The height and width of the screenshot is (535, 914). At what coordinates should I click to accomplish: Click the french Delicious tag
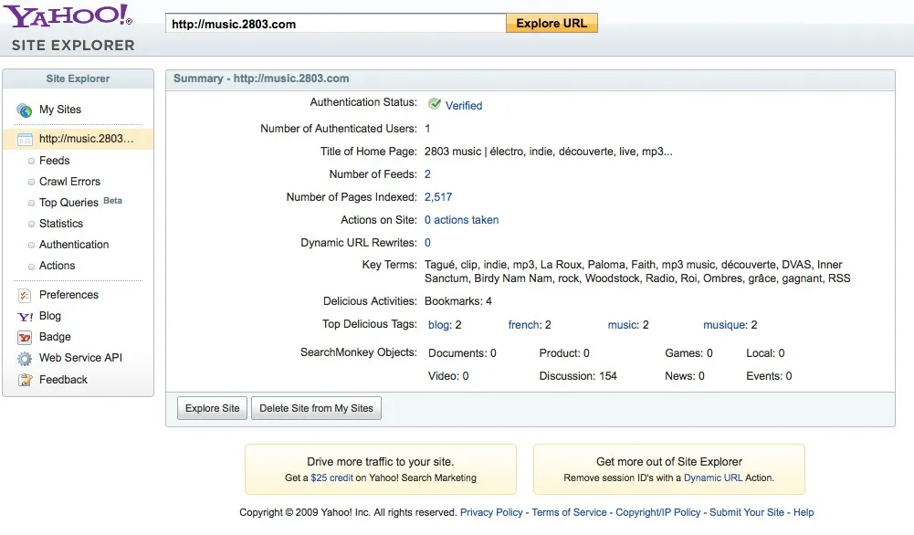524,325
